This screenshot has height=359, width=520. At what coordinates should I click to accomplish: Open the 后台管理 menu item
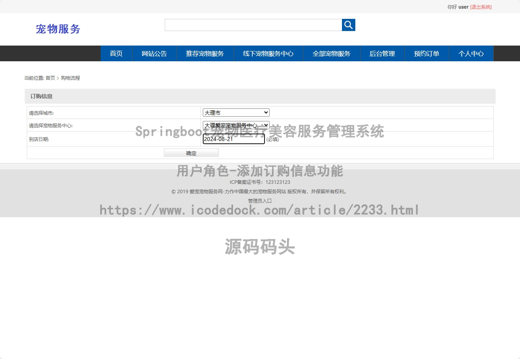point(382,53)
